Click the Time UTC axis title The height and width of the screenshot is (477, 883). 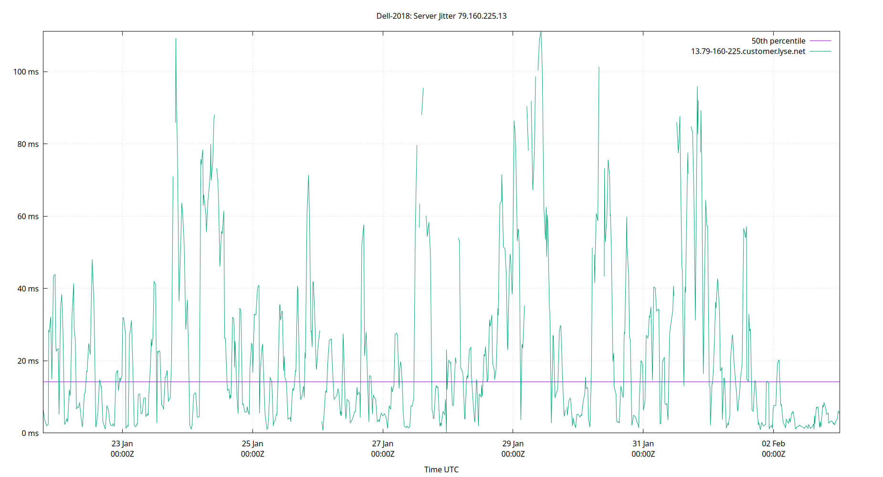tap(441, 469)
